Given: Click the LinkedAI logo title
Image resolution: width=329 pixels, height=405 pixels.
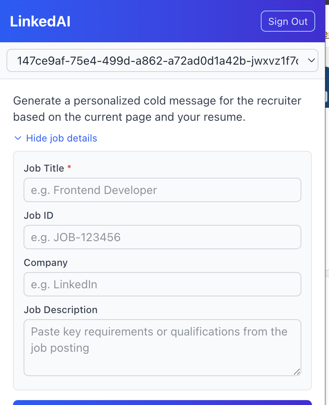Looking at the screenshot, I should (40, 22).
